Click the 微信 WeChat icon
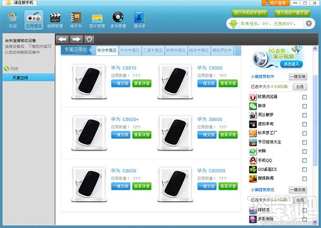The height and width of the screenshot is (228, 321). 253,106
